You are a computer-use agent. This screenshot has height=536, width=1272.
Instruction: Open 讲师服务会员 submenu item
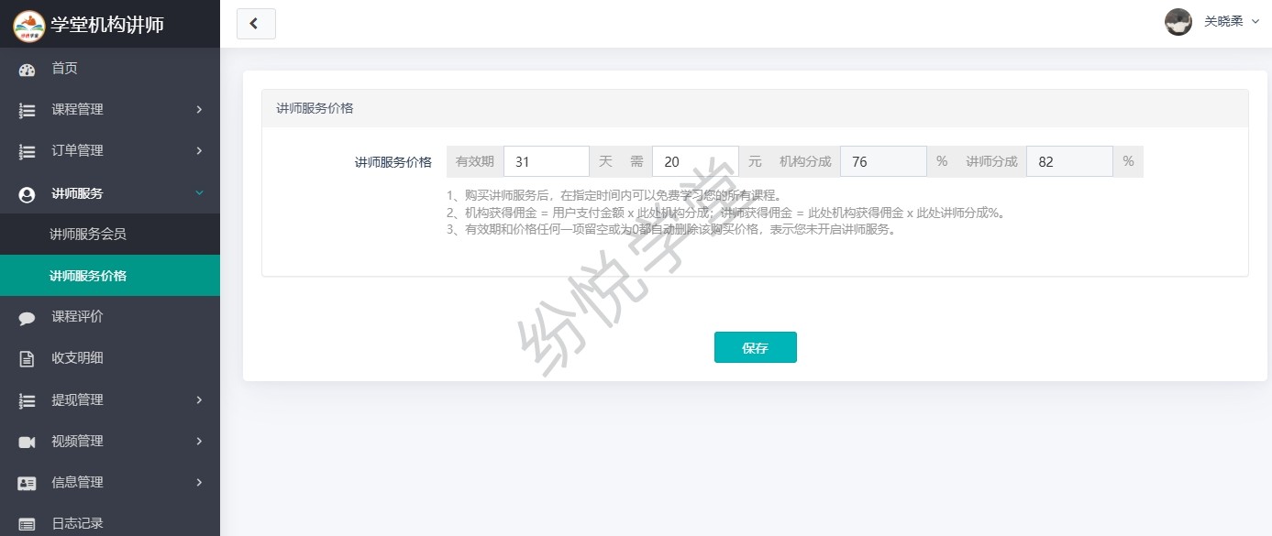[x=88, y=235]
